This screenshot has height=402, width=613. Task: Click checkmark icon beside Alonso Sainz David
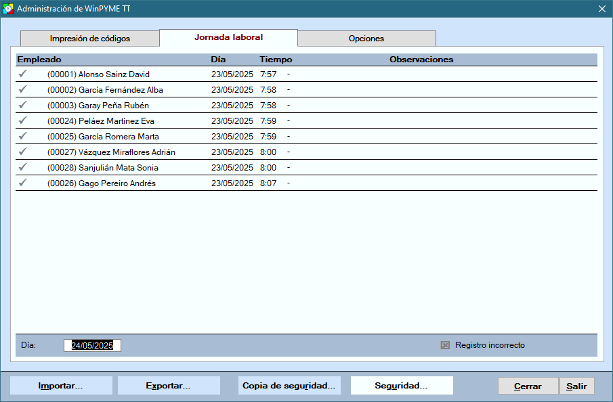tap(23, 74)
